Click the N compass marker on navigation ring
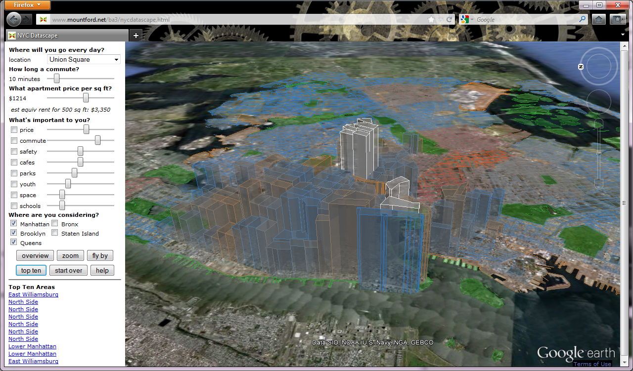Screen dimensions: 633x371 (x=582, y=67)
